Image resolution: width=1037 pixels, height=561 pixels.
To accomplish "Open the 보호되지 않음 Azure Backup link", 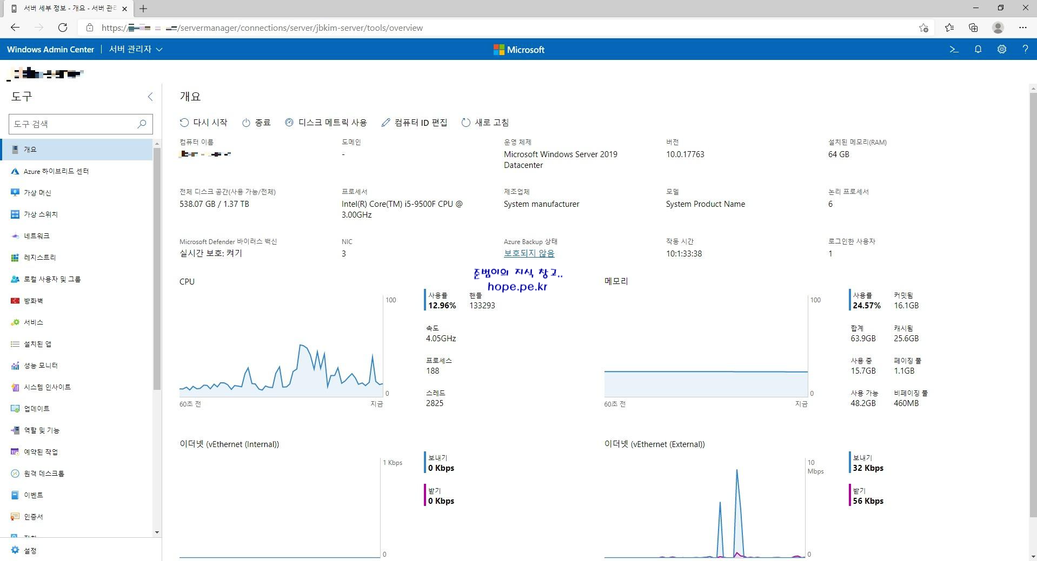I will [529, 253].
